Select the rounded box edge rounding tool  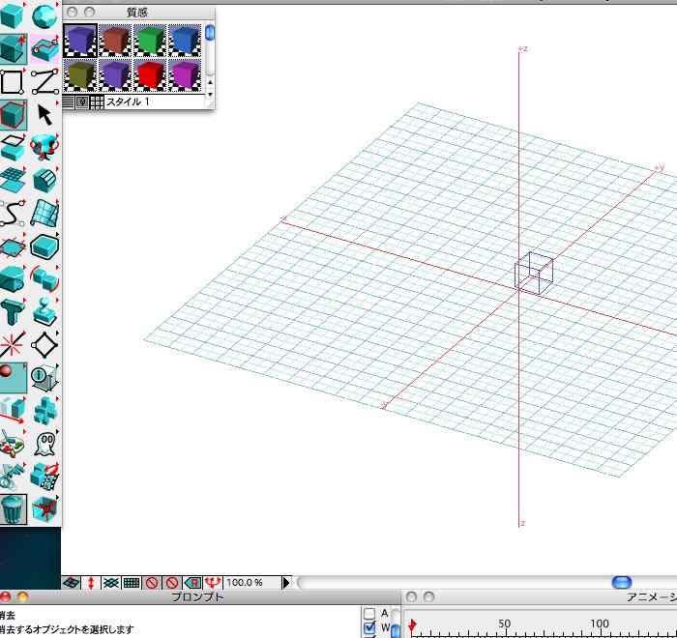[x=44, y=246]
